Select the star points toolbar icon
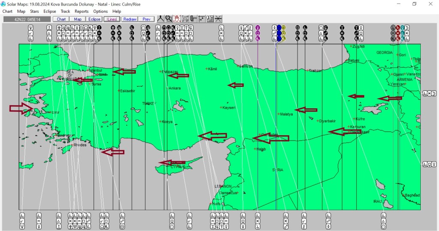This screenshot has height=231, width=439. point(201,19)
